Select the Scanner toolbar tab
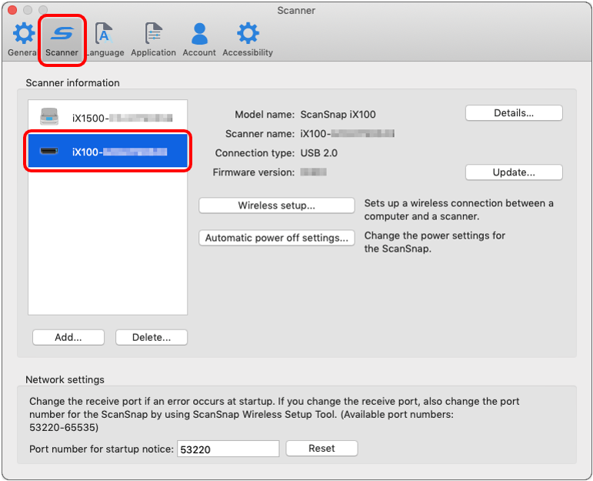The height and width of the screenshot is (481, 593). click(62, 40)
